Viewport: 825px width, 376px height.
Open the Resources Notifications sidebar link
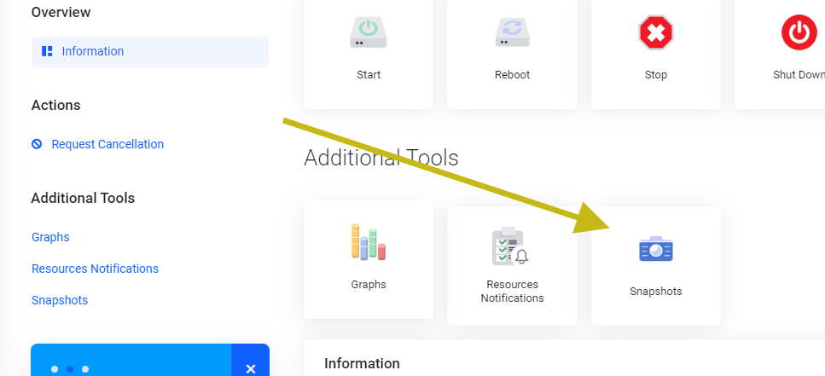click(95, 269)
